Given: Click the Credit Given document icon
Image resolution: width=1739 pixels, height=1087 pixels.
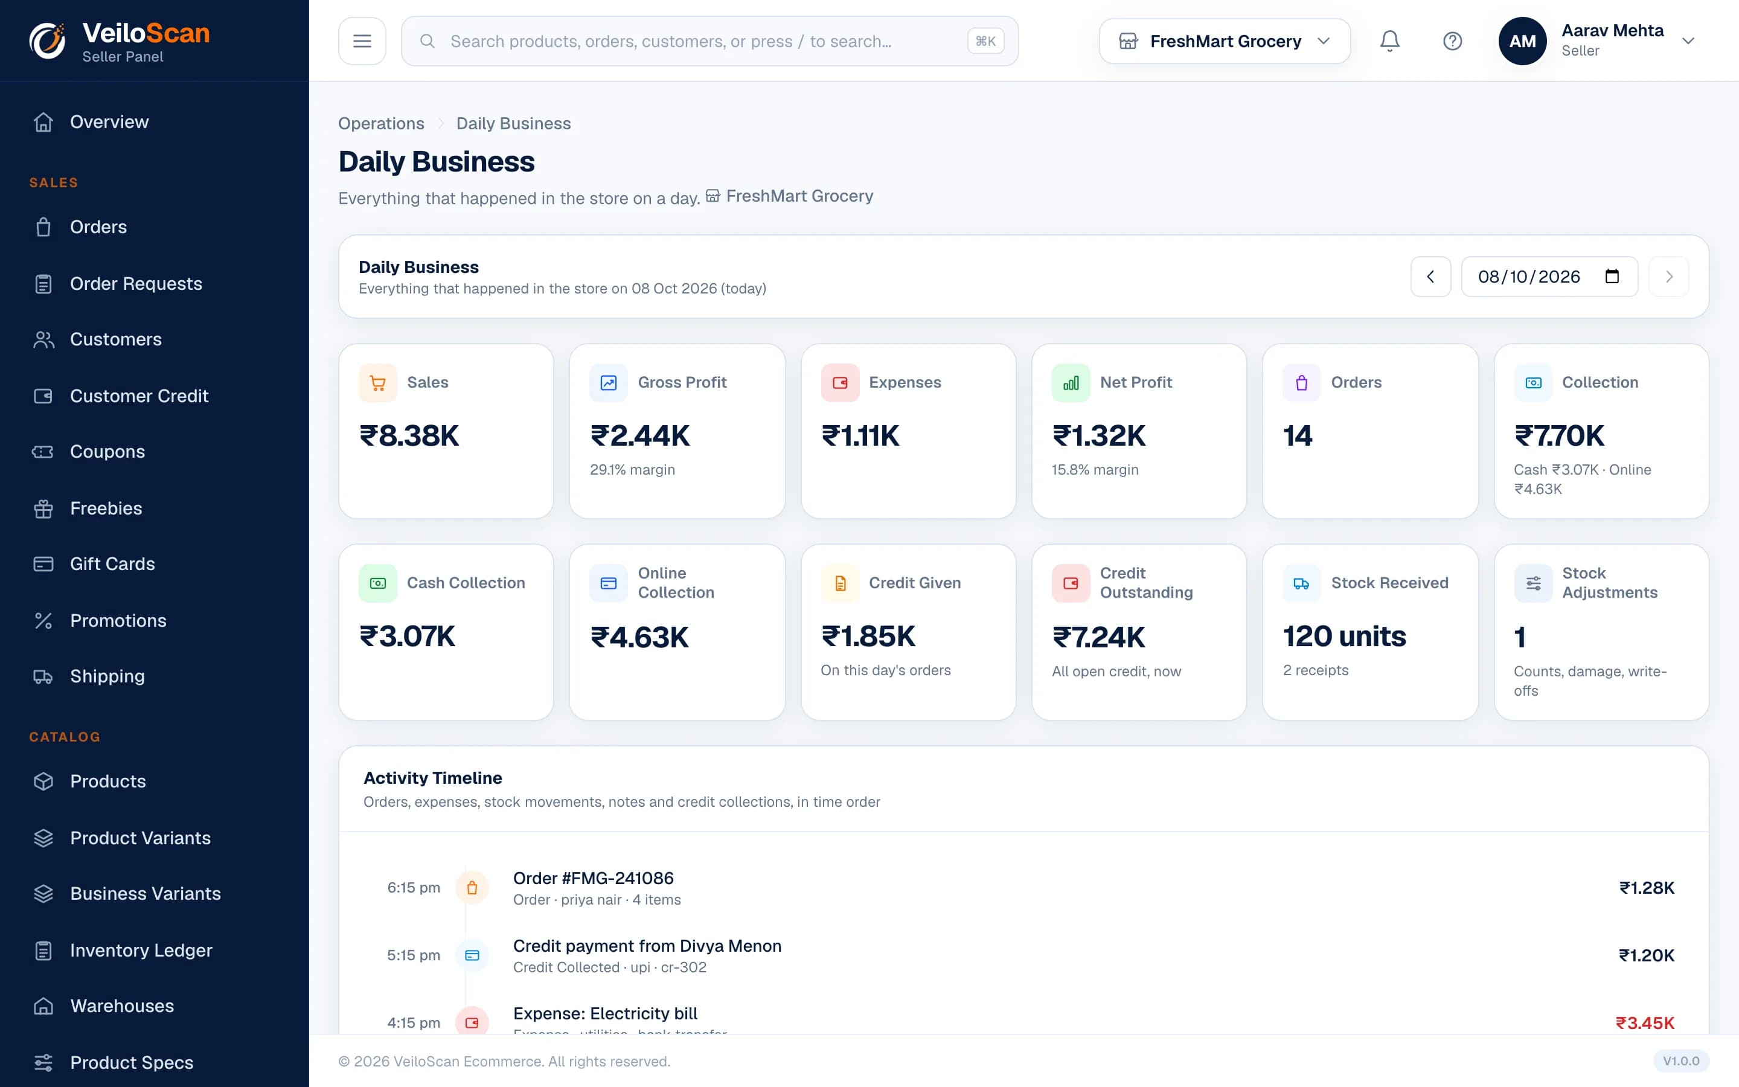Looking at the screenshot, I should click(840, 583).
